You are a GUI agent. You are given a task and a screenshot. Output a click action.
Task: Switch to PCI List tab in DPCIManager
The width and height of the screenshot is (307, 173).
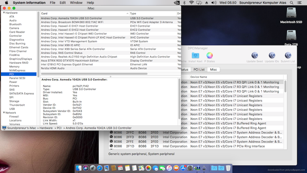199,70
